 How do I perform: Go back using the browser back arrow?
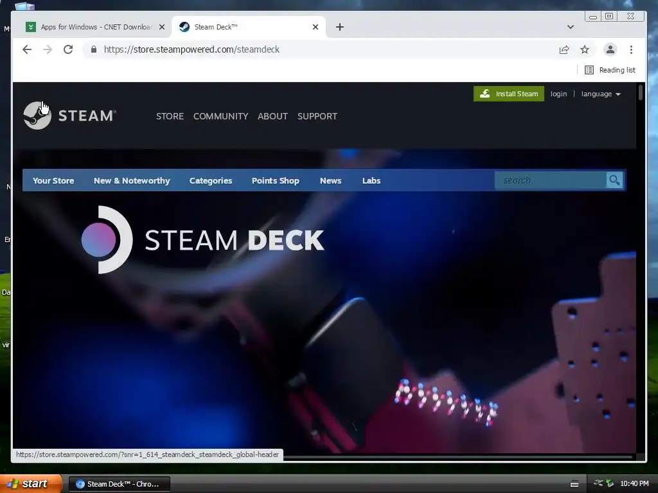tap(27, 49)
